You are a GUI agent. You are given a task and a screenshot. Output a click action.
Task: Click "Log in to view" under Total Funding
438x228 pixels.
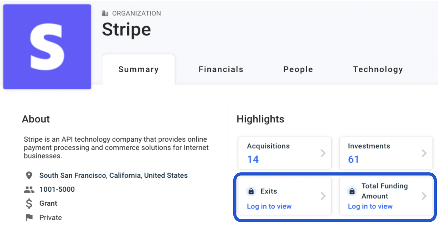tap(370, 206)
